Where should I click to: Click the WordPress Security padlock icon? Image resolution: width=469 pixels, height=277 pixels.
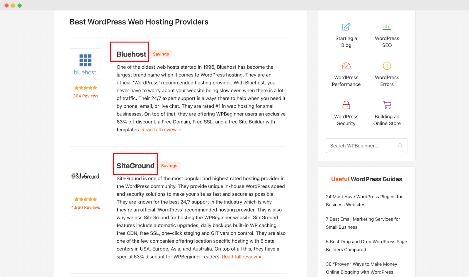(346, 105)
